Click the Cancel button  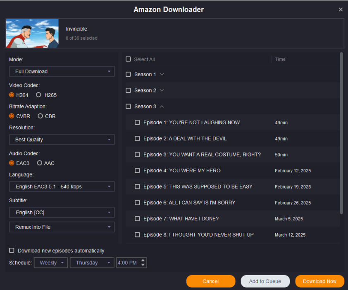coord(211,281)
